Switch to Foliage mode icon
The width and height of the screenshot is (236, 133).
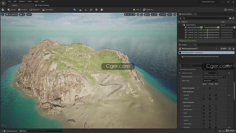coord(86,10)
